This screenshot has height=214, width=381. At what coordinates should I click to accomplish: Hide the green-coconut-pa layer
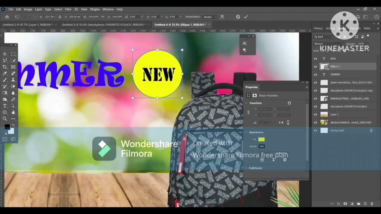pyautogui.click(x=316, y=83)
